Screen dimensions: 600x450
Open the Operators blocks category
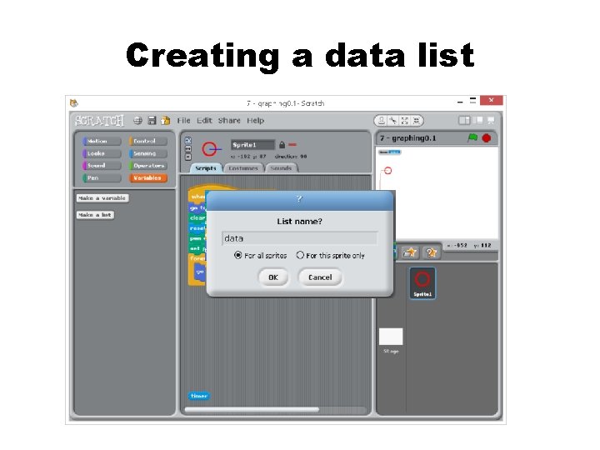pos(148,166)
